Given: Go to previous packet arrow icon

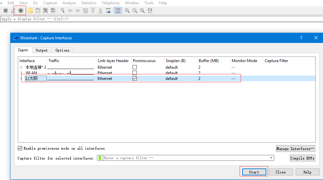Looking at the screenshot, I should click(x=70, y=11).
